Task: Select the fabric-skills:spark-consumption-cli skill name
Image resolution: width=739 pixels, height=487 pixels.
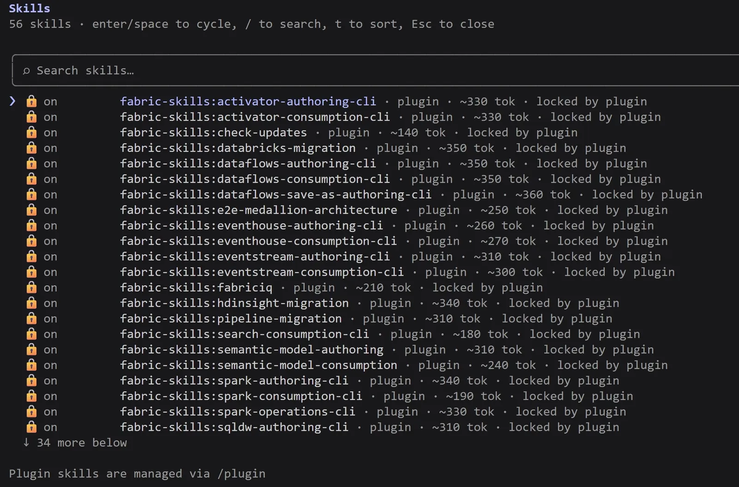Action: [241, 396]
